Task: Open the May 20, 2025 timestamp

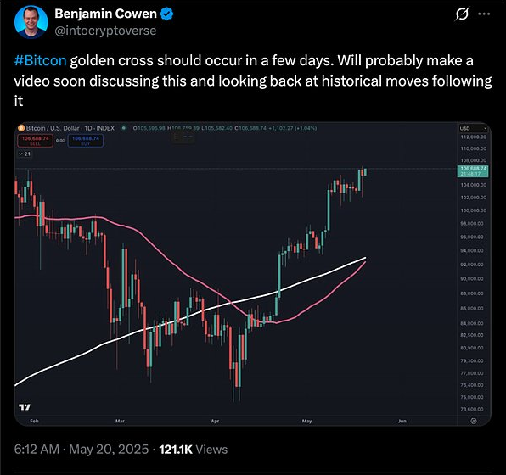Action: (109, 450)
